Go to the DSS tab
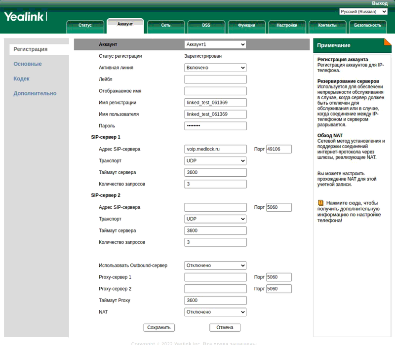This screenshot has width=395, height=345. (206, 26)
